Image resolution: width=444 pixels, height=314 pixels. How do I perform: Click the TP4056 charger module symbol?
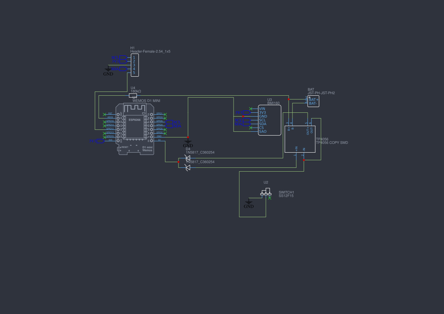click(x=300, y=139)
